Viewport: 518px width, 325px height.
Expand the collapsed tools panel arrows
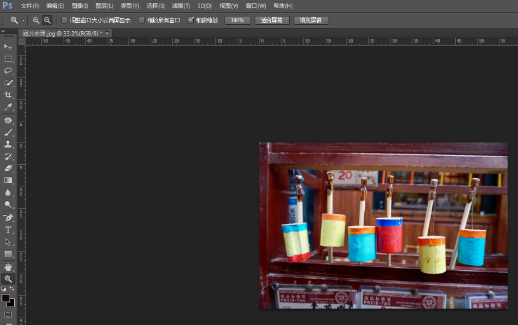click(x=3, y=31)
